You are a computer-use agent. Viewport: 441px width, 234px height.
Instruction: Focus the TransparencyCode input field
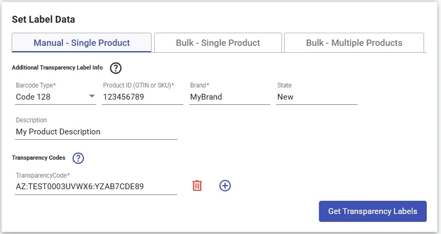coord(96,187)
